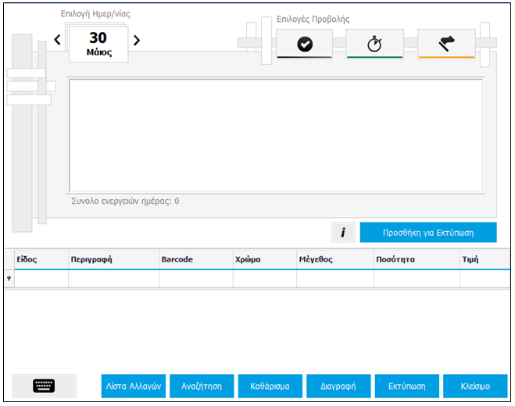Screen dimensions: 515x406
Task: Click inside the empty daily actions list
Action: pos(275,135)
